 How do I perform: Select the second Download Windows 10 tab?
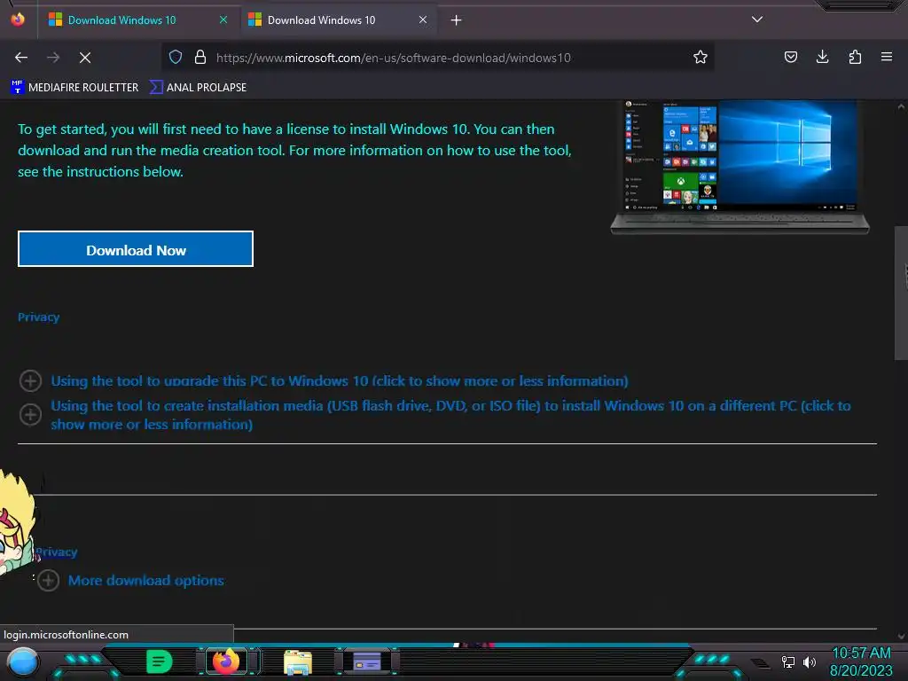[337, 20]
